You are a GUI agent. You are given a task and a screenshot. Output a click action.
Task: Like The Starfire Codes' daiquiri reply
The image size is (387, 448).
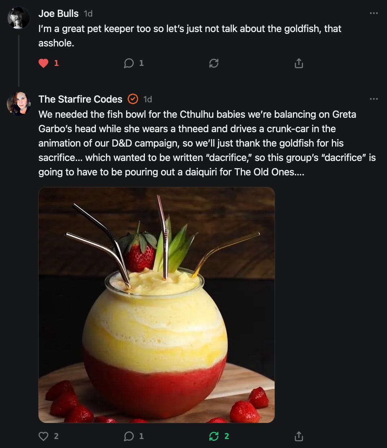(44, 436)
